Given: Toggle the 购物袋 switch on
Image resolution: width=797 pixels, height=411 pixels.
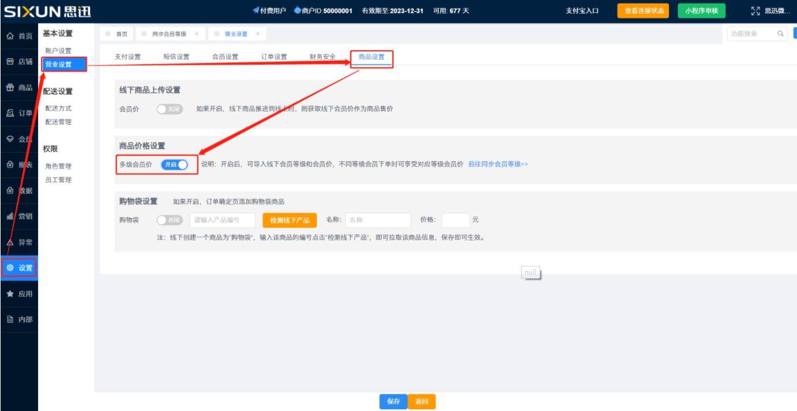Looking at the screenshot, I should pos(169,220).
